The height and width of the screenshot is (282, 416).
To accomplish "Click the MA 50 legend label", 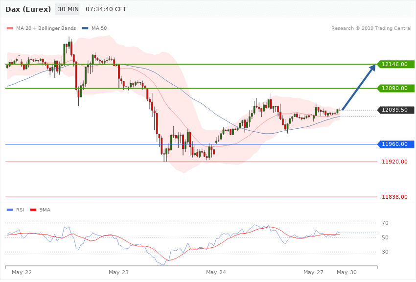I will tap(99, 28).
